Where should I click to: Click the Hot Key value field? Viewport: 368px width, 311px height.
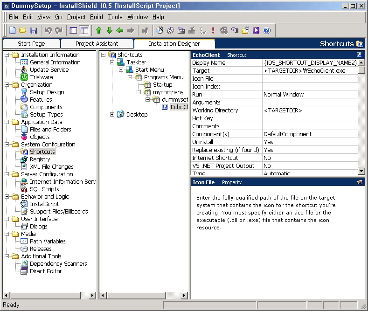tap(310, 118)
